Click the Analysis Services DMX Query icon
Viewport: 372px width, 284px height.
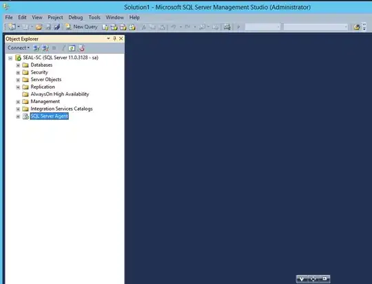[123, 28]
